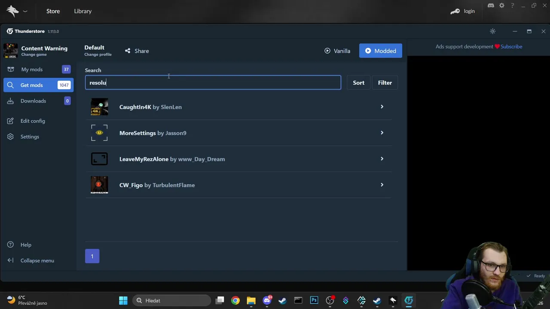Click the Downloads tray icon
This screenshot has height=309, width=550.
(10, 101)
